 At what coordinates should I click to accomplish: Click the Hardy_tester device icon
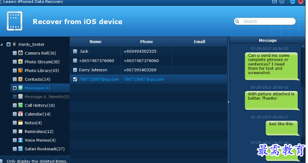pyautogui.click(x=14, y=44)
